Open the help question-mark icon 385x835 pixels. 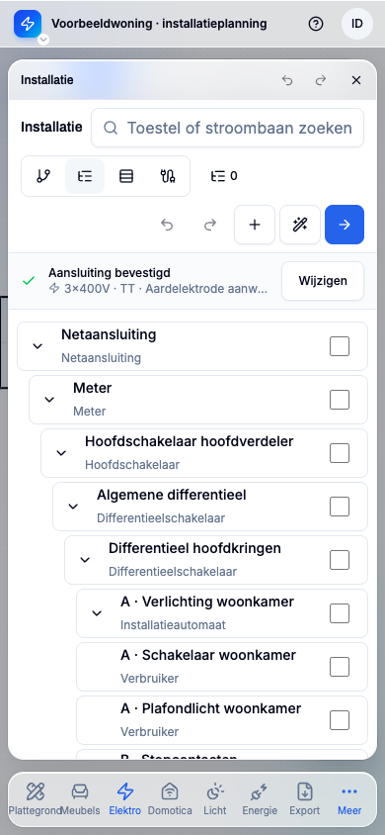point(316,24)
